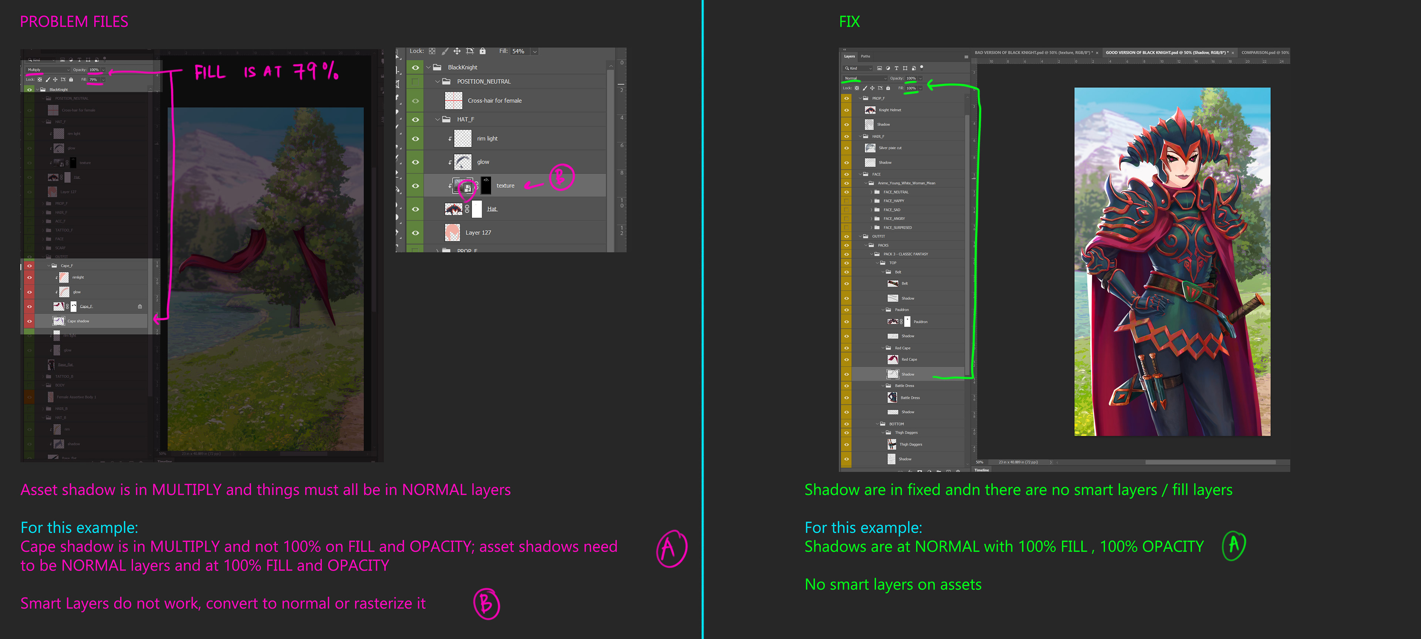Click the adjustment layer filter icon beside Kind

pyautogui.click(x=888, y=68)
